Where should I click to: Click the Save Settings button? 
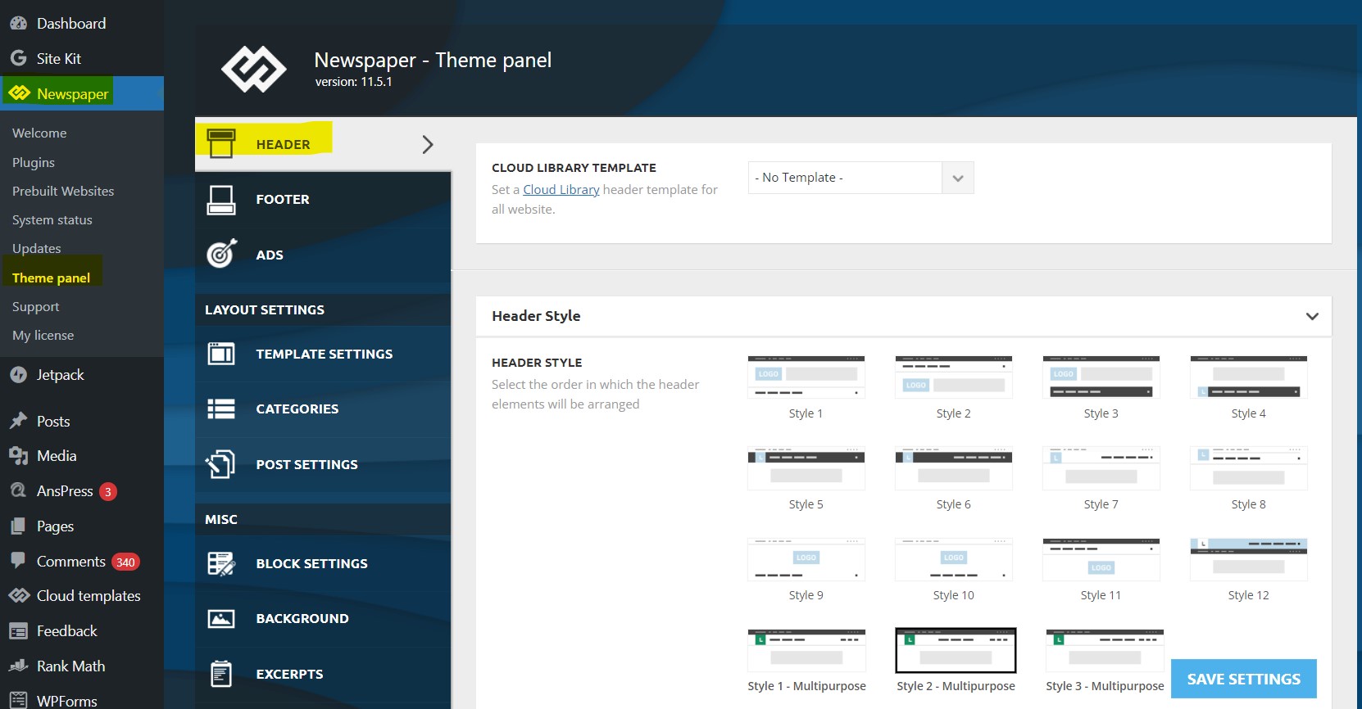(1243, 679)
